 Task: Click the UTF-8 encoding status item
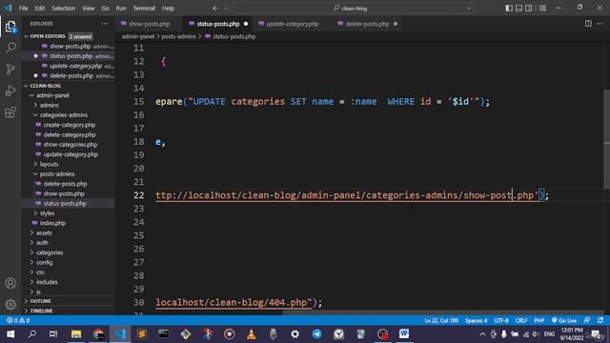click(501, 320)
